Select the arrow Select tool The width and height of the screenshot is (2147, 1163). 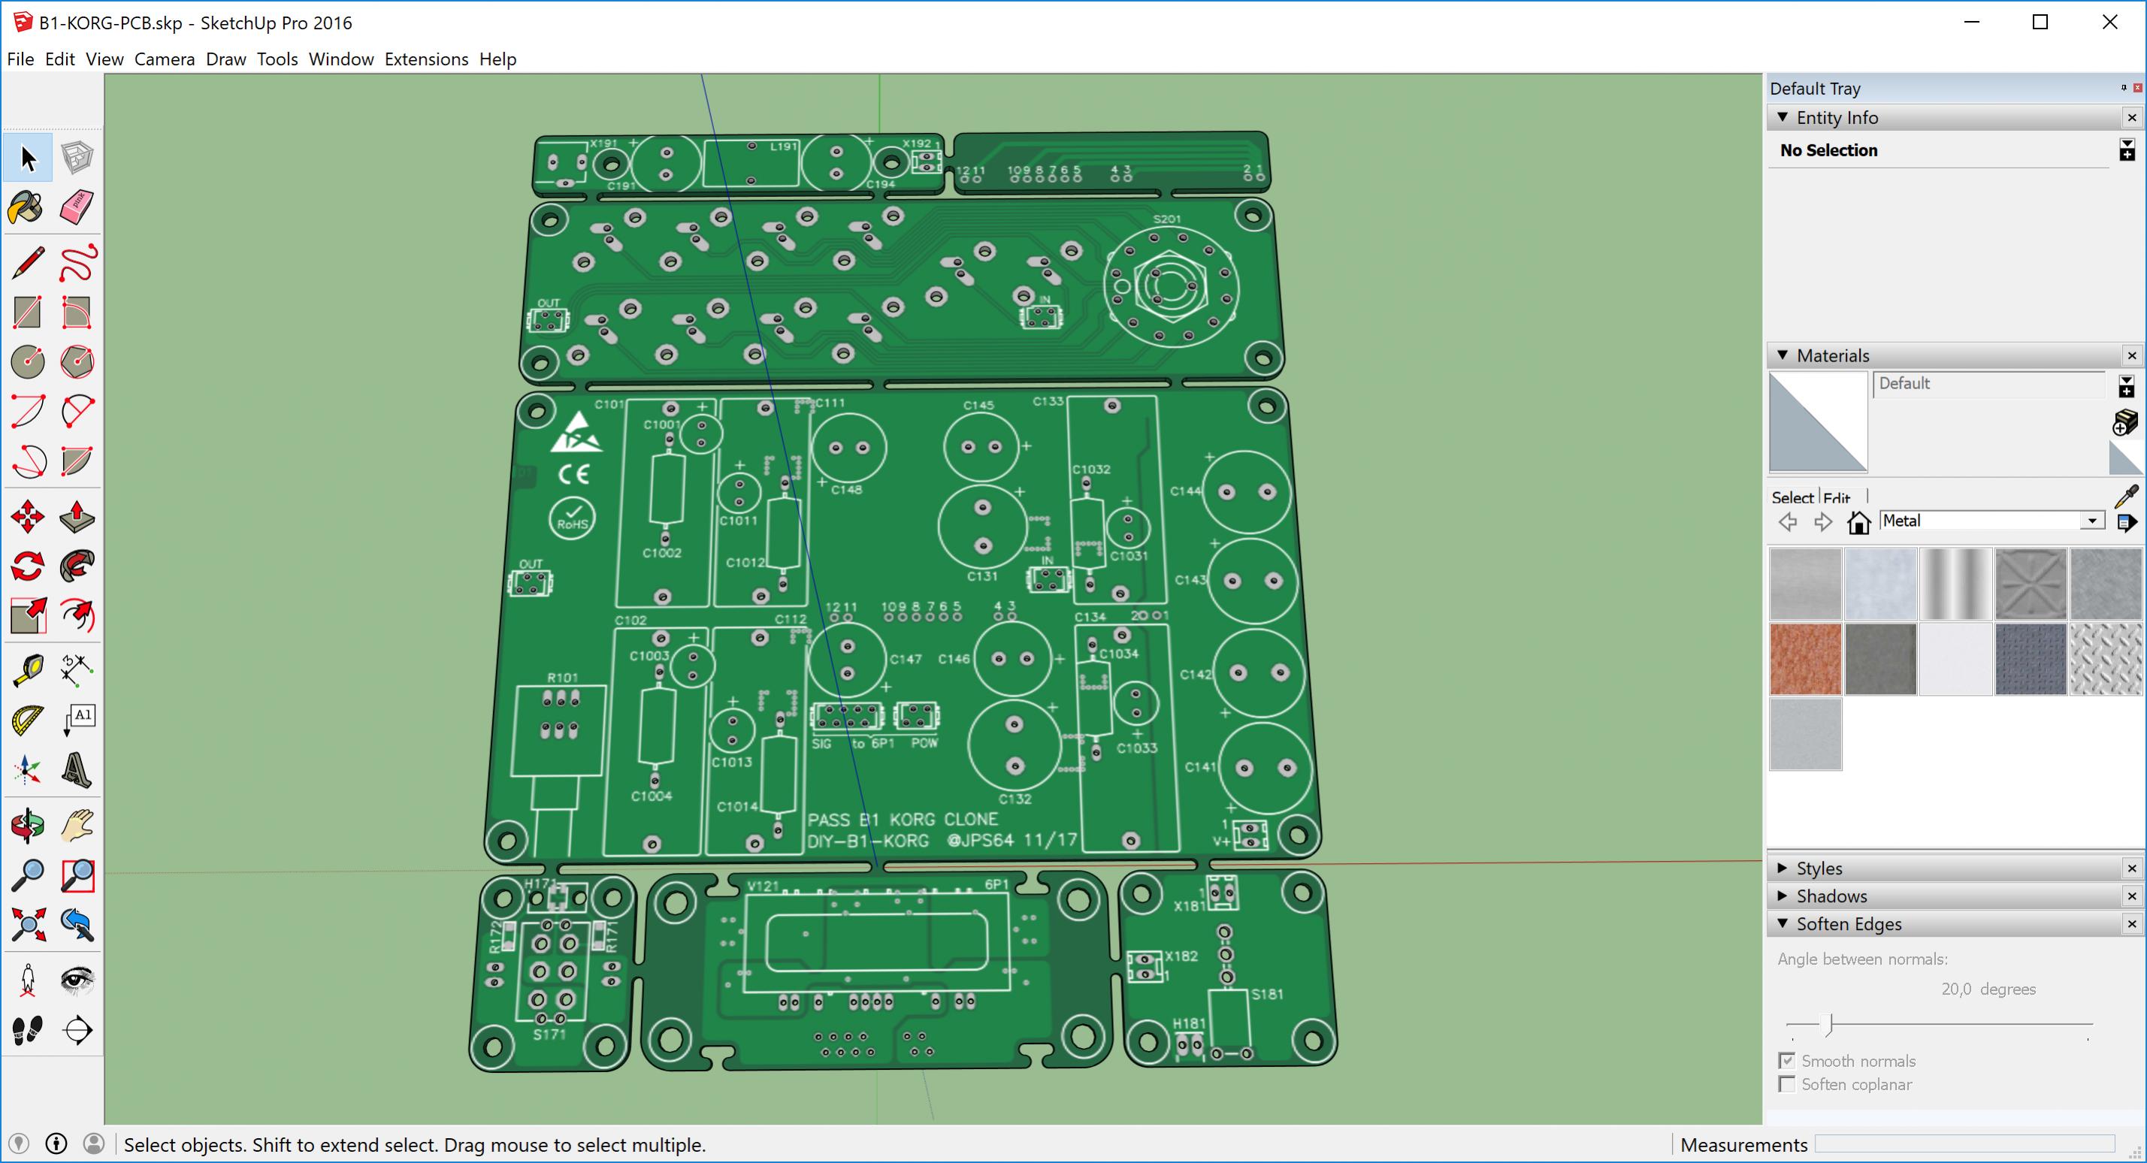coord(28,158)
